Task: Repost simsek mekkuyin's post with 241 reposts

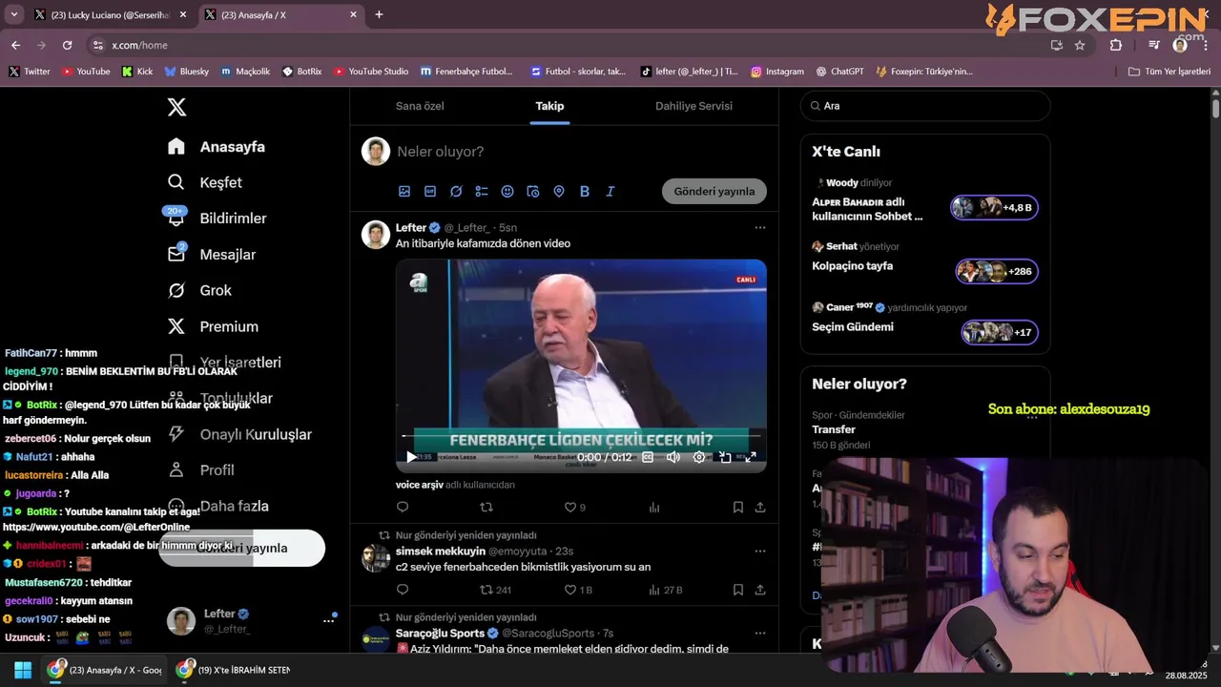Action: click(486, 590)
